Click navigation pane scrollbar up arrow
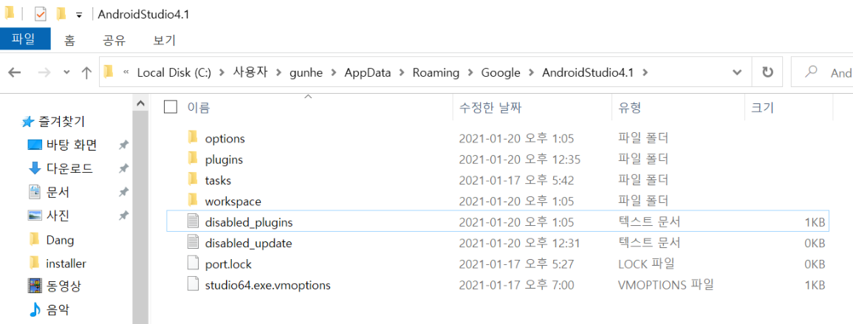 [140, 103]
